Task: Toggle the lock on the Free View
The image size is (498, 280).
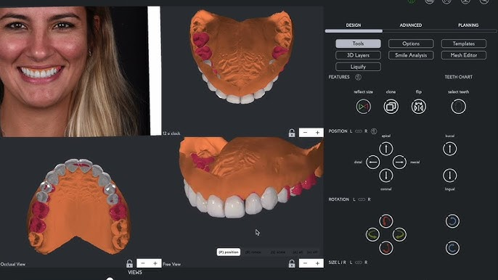Action: point(292,263)
